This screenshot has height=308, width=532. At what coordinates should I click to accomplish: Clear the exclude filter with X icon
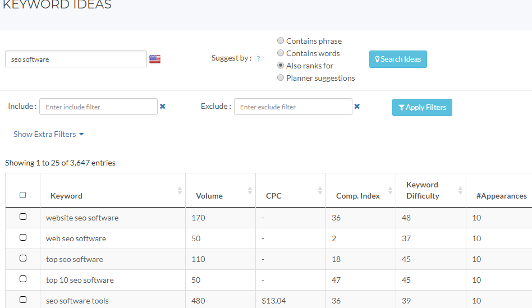[x=357, y=106]
